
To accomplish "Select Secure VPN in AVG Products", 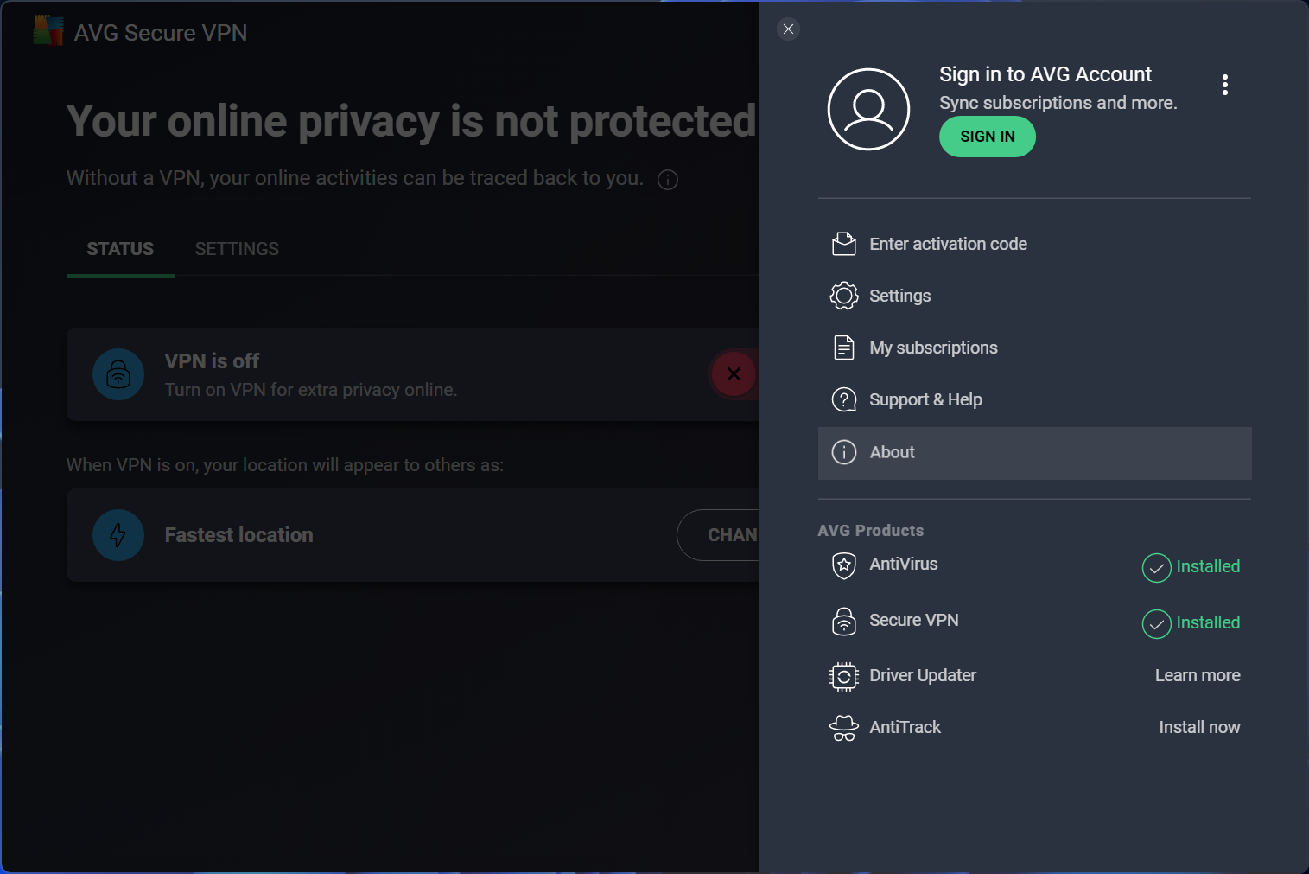I will pyautogui.click(x=913, y=621).
